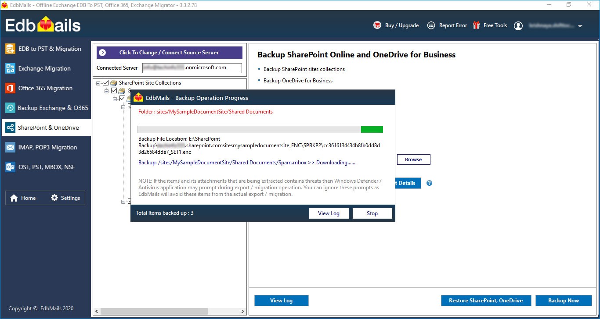Click the Stop button in progress dialog
The image size is (600, 319).
pyautogui.click(x=372, y=213)
